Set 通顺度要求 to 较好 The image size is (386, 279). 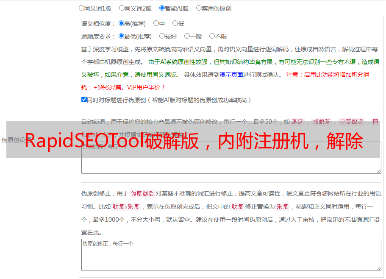162,36
